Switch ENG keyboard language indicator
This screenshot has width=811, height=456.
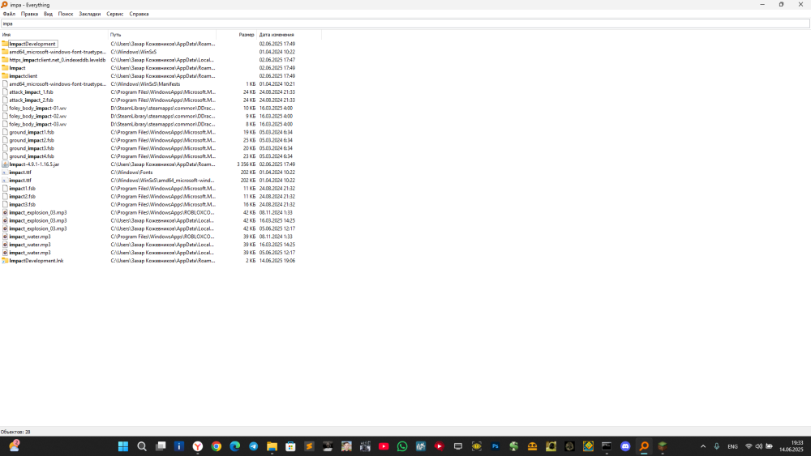click(732, 446)
